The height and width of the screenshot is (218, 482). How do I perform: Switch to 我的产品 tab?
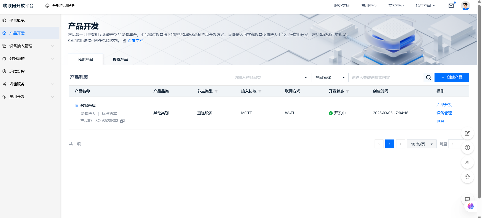85,59
